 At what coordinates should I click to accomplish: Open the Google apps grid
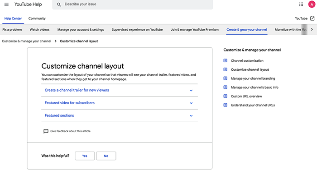(301, 4)
